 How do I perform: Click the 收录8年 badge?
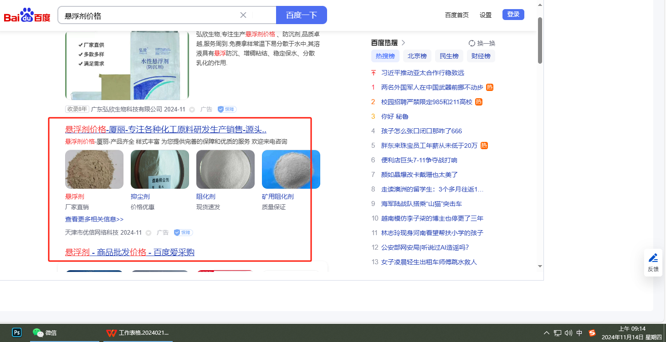77,109
